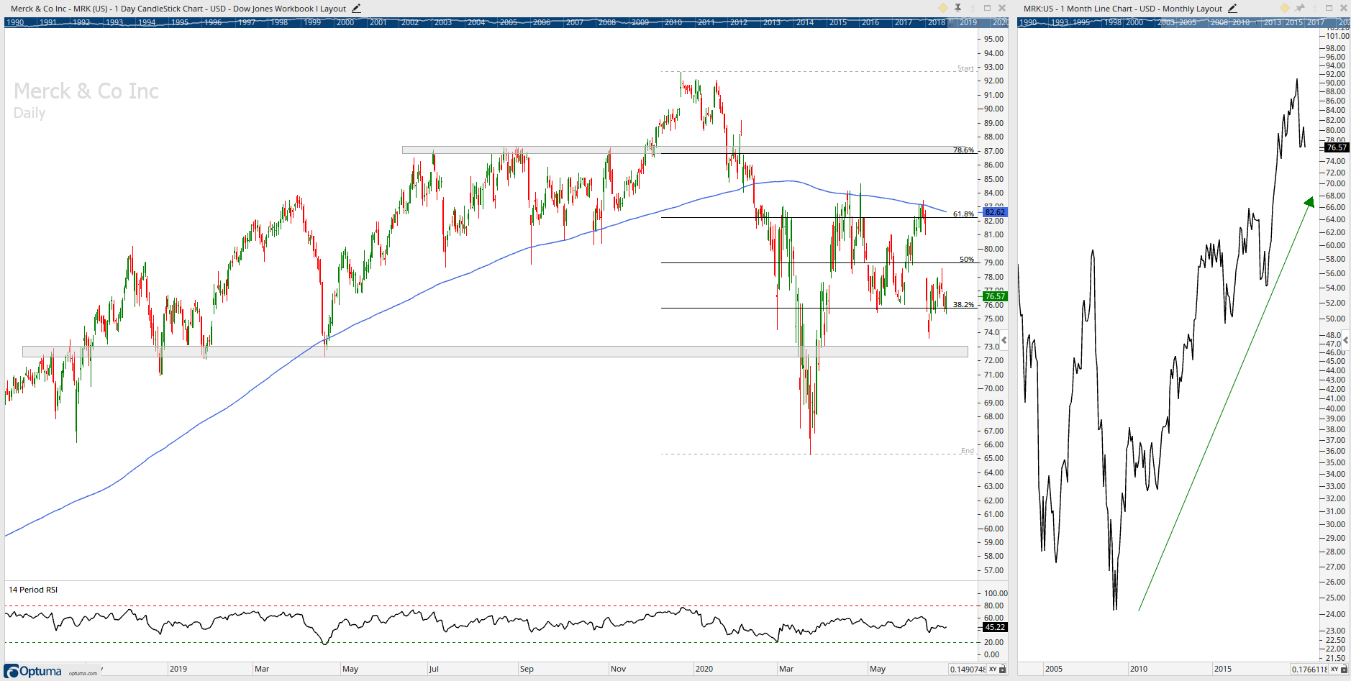
Task: Click the 61.8% Fibonacci retracement label
Action: pos(963,214)
